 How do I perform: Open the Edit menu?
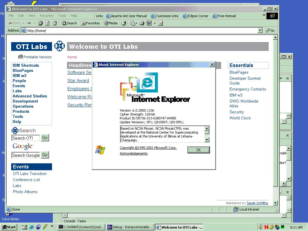21,16
